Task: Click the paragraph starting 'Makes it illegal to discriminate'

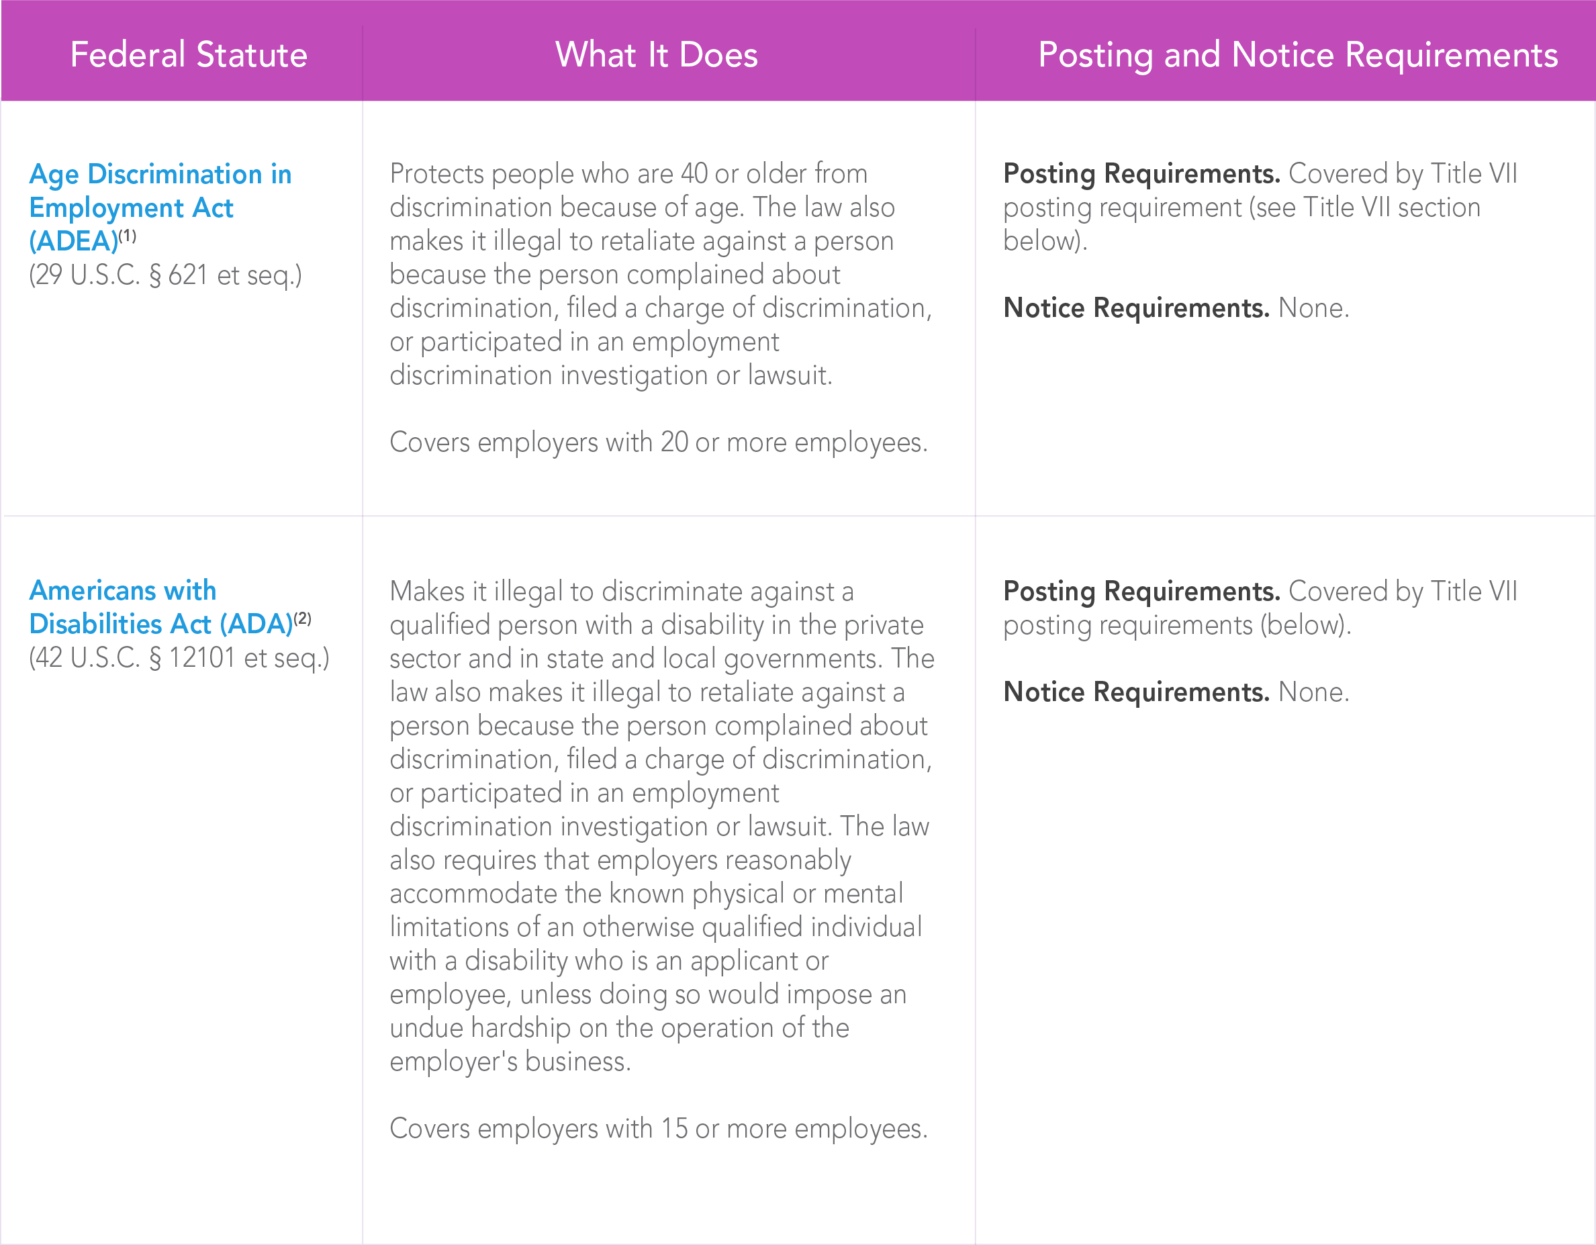Action: click(x=662, y=827)
